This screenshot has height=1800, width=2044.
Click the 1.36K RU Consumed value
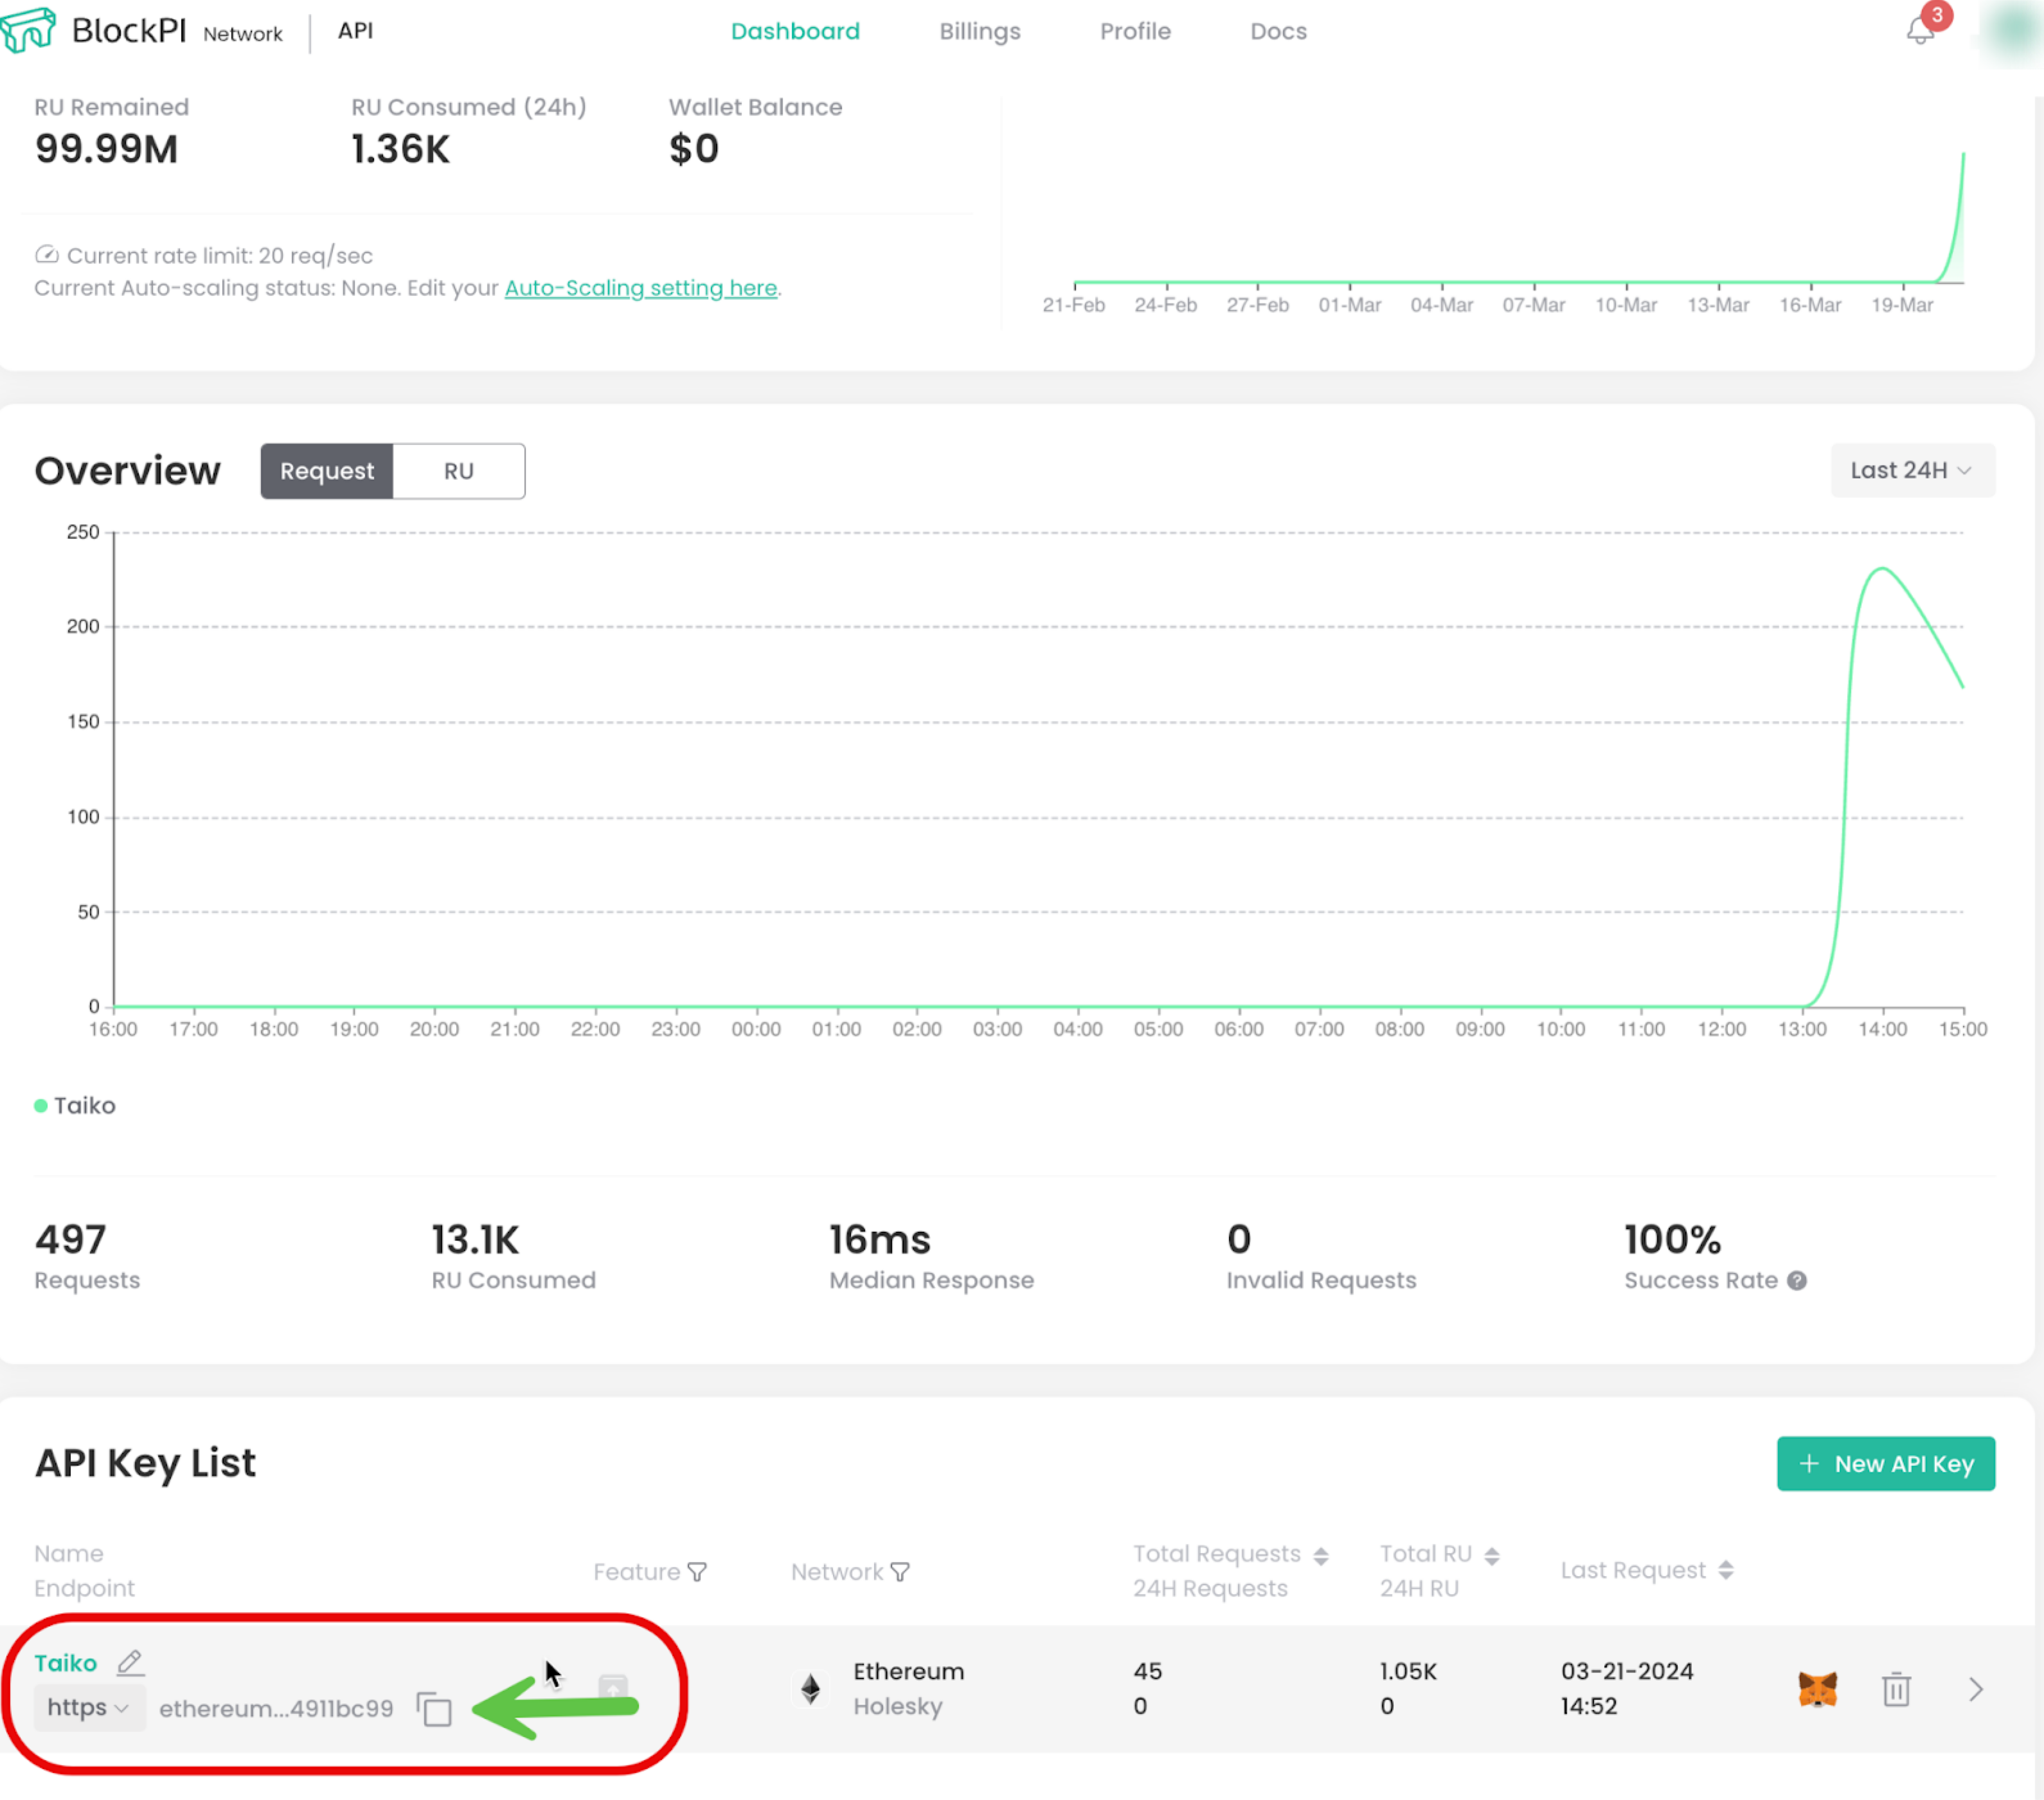(400, 149)
